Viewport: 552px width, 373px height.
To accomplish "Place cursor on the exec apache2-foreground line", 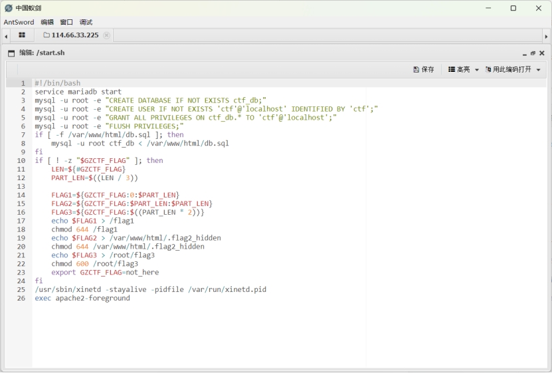I will (x=82, y=299).
